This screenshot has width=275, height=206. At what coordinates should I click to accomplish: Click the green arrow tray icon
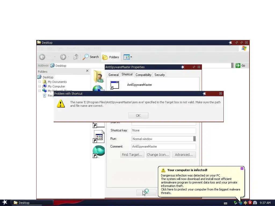click(x=235, y=203)
